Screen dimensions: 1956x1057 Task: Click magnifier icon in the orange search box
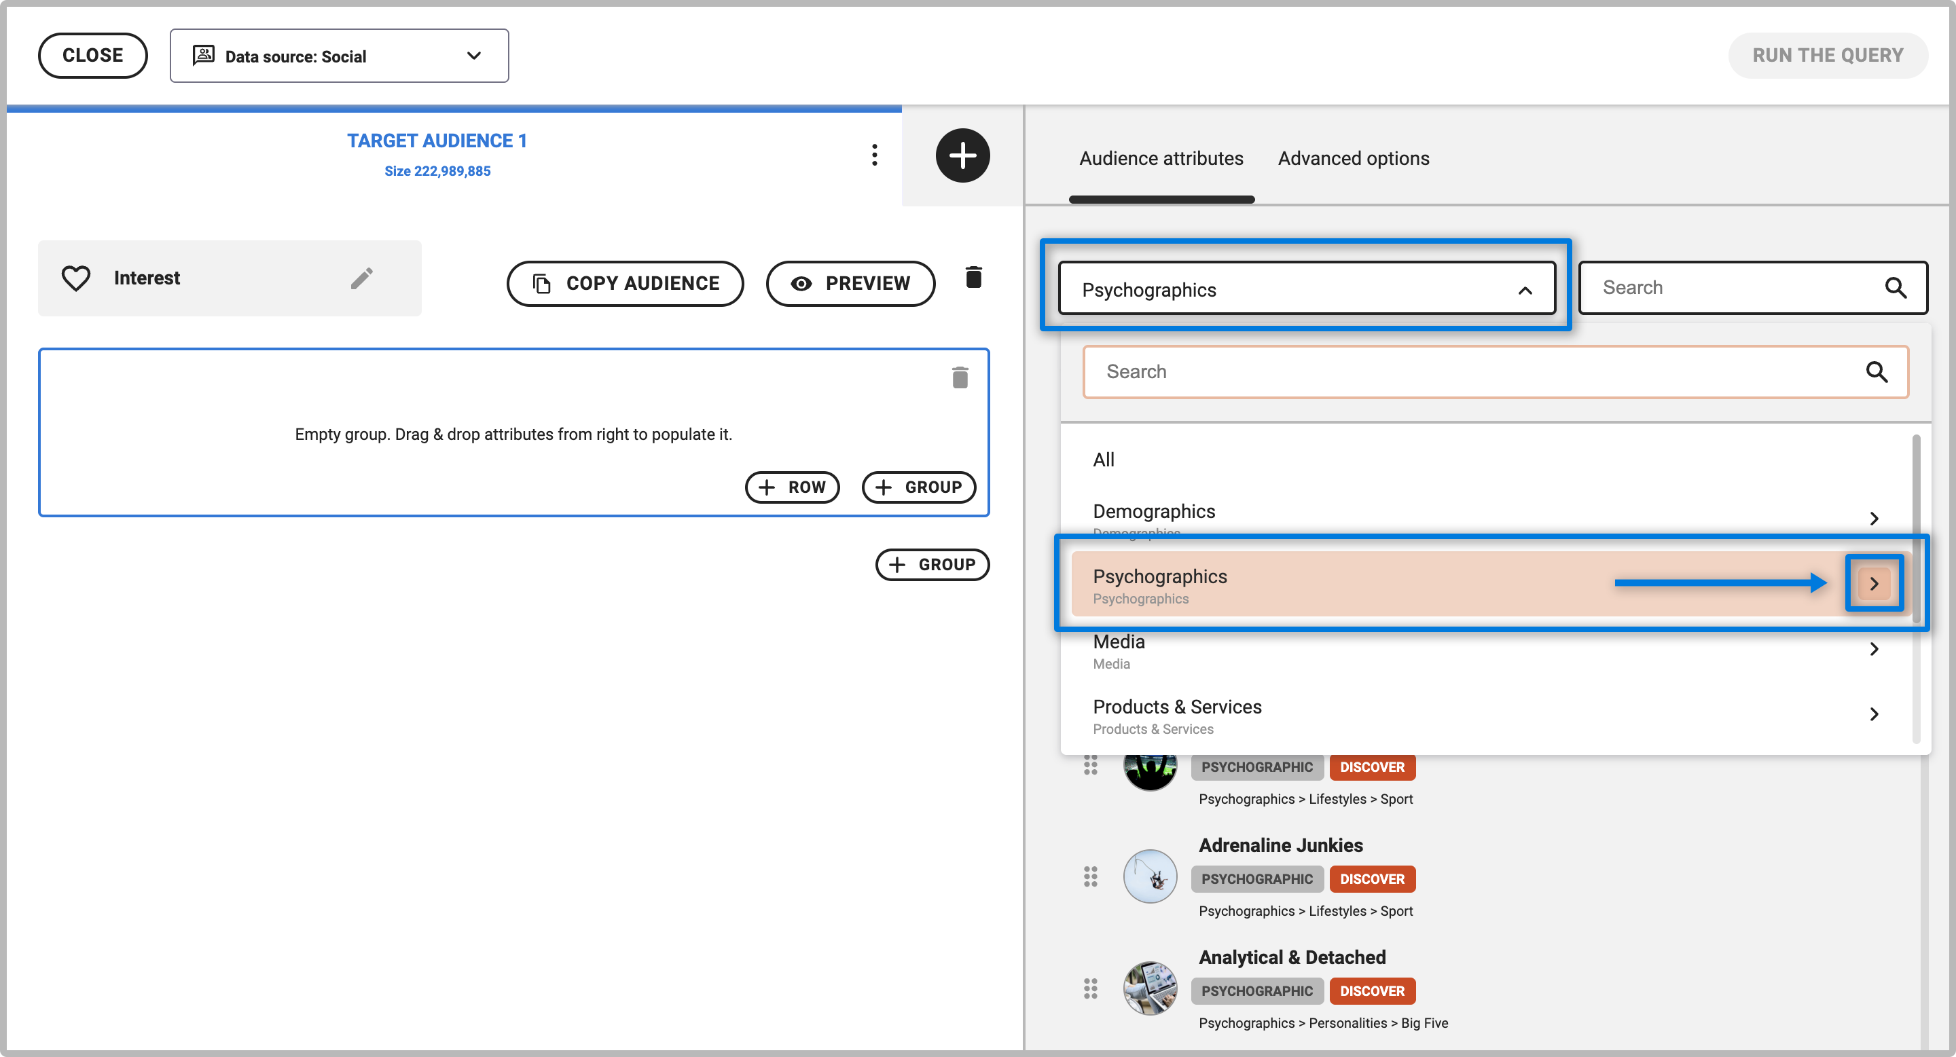point(1877,372)
